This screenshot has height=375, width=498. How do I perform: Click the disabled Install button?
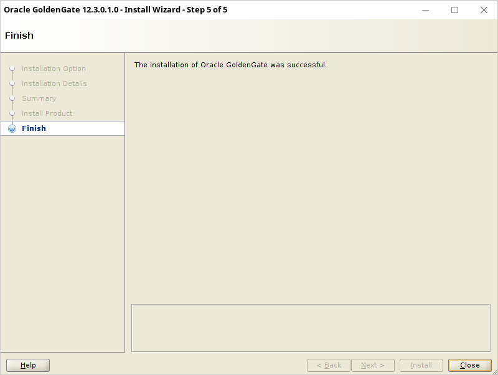(421, 365)
